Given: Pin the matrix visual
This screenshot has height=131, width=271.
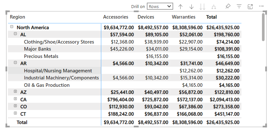Looking at the screenshot, I should coord(228,6).
